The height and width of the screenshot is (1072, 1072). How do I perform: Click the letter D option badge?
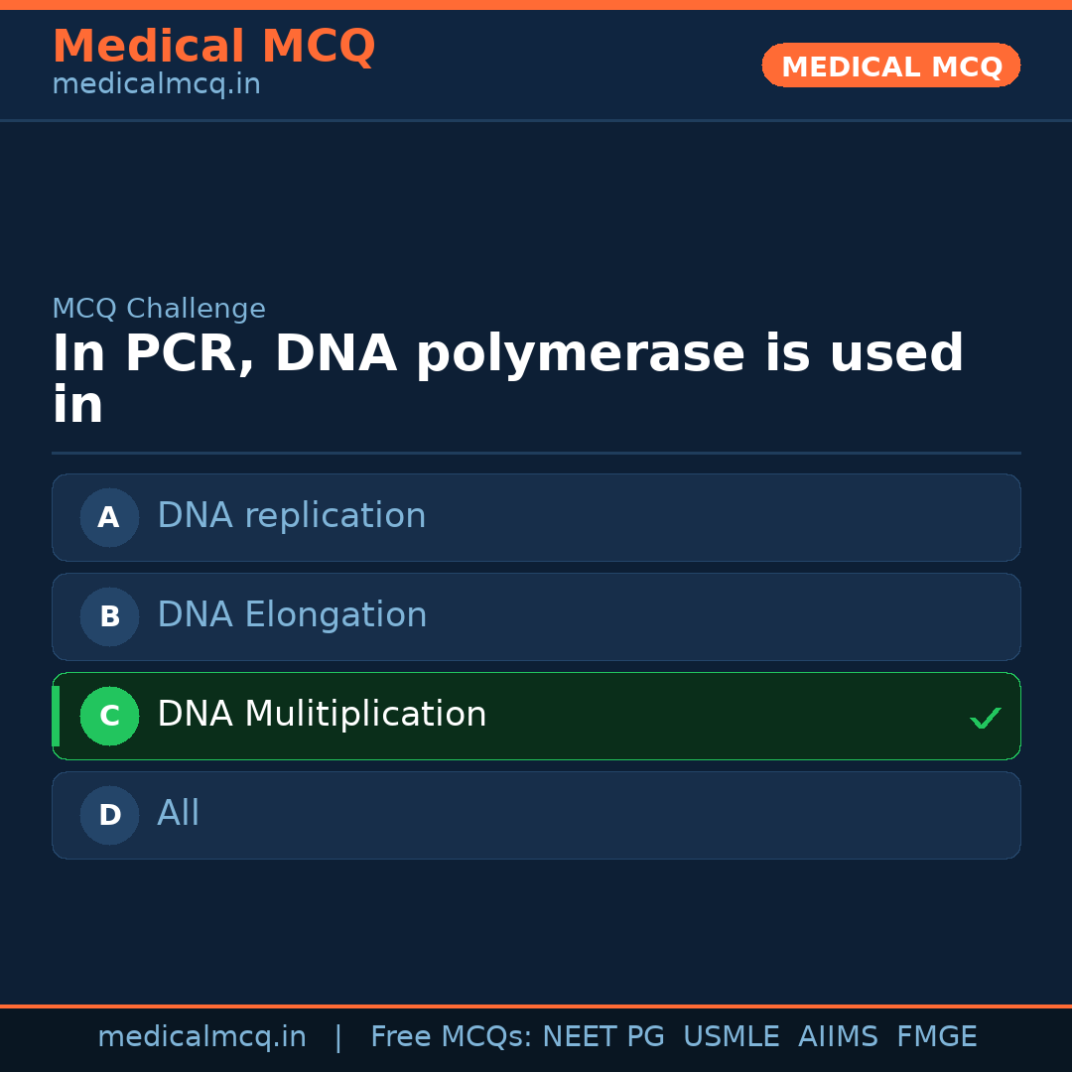coord(109,815)
